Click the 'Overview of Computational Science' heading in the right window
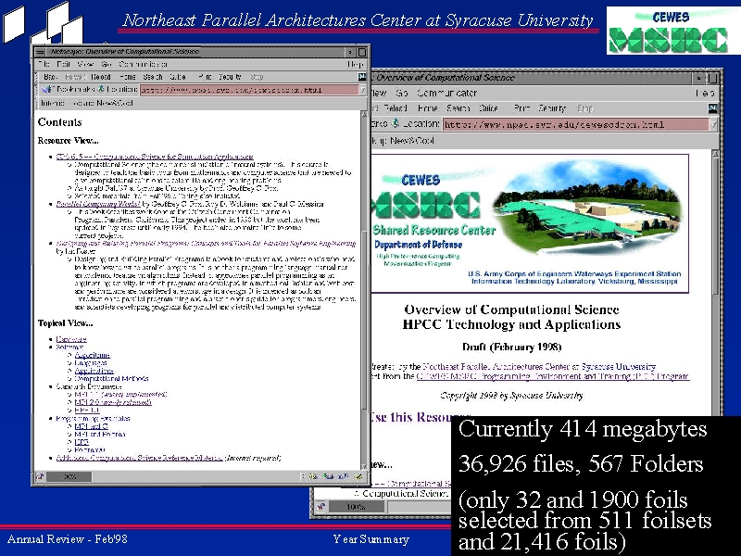Image resolution: width=741 pixels, height=556 pixels. (511, 310)
